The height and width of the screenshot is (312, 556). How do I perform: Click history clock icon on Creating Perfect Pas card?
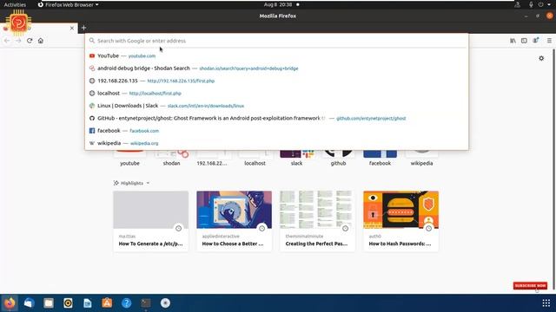(346, 229)
